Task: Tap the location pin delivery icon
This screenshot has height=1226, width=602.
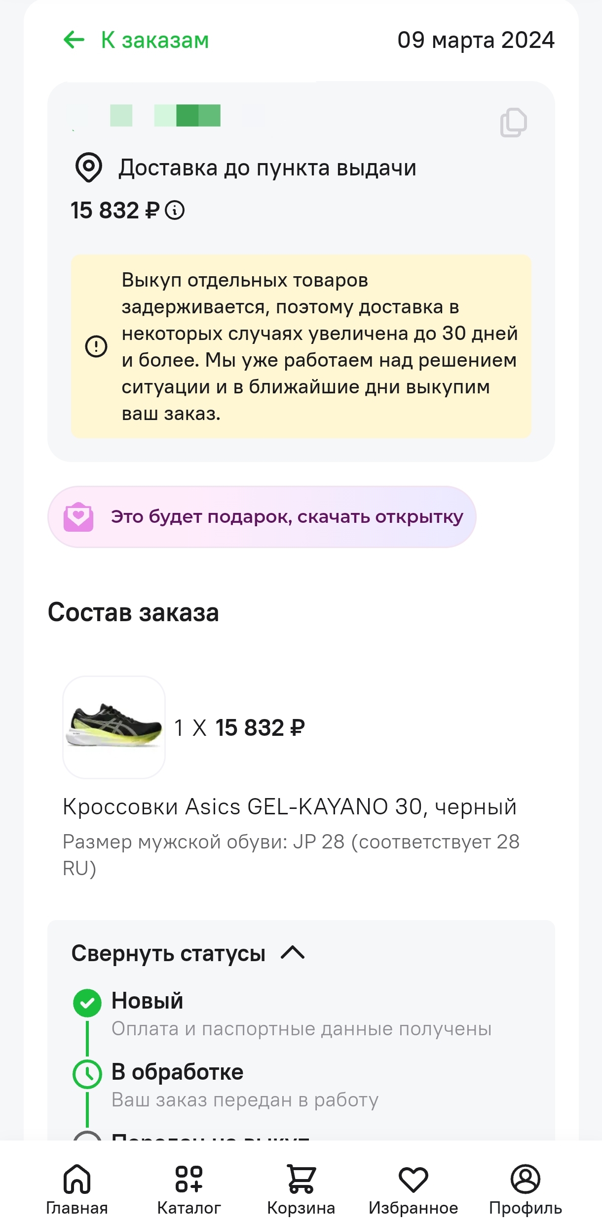Action: click(x=88, y=168)
